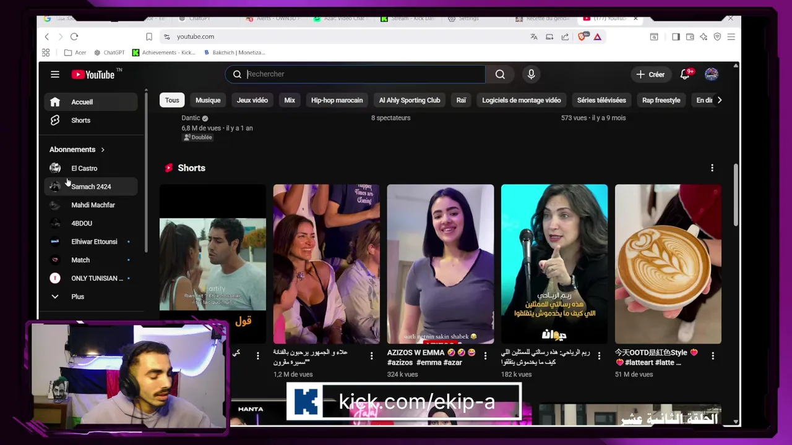Open the browser hamburger menu

pos(731,37)
